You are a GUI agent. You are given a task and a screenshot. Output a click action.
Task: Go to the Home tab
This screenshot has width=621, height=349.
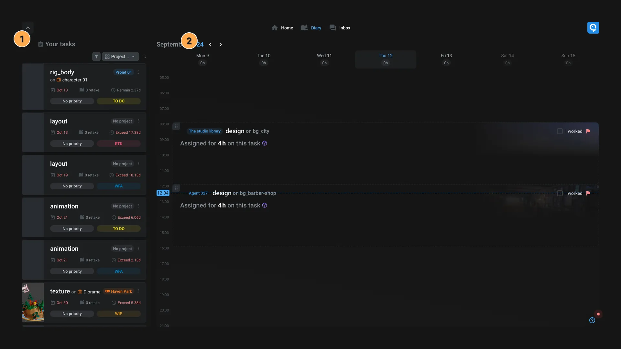click(282, 28)
